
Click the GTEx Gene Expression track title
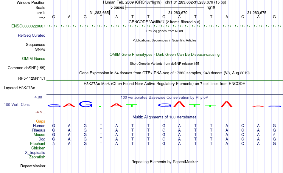pos(164,73)
